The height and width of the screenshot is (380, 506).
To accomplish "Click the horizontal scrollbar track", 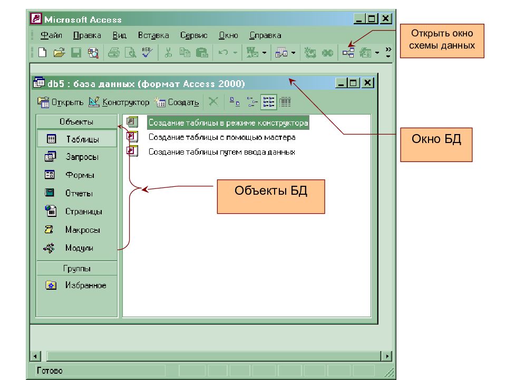I will 215,356.
